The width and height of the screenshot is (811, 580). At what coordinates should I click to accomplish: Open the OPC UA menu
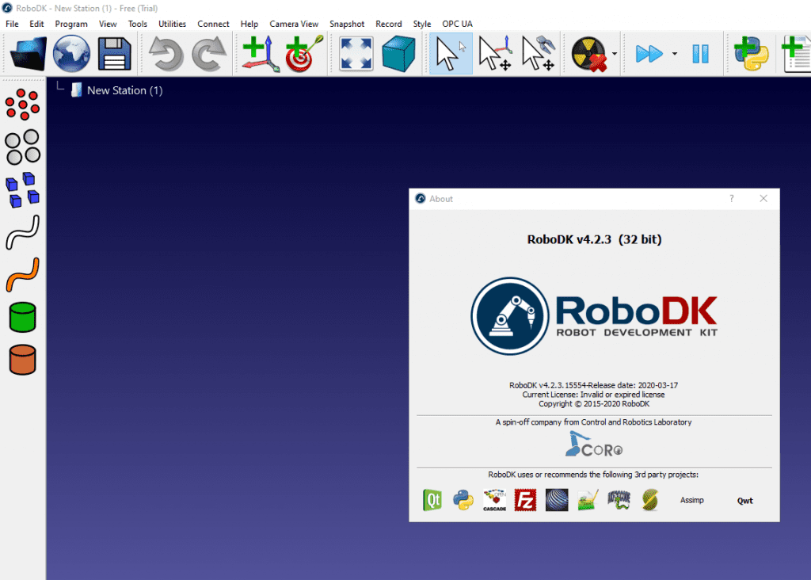(457, 24)
